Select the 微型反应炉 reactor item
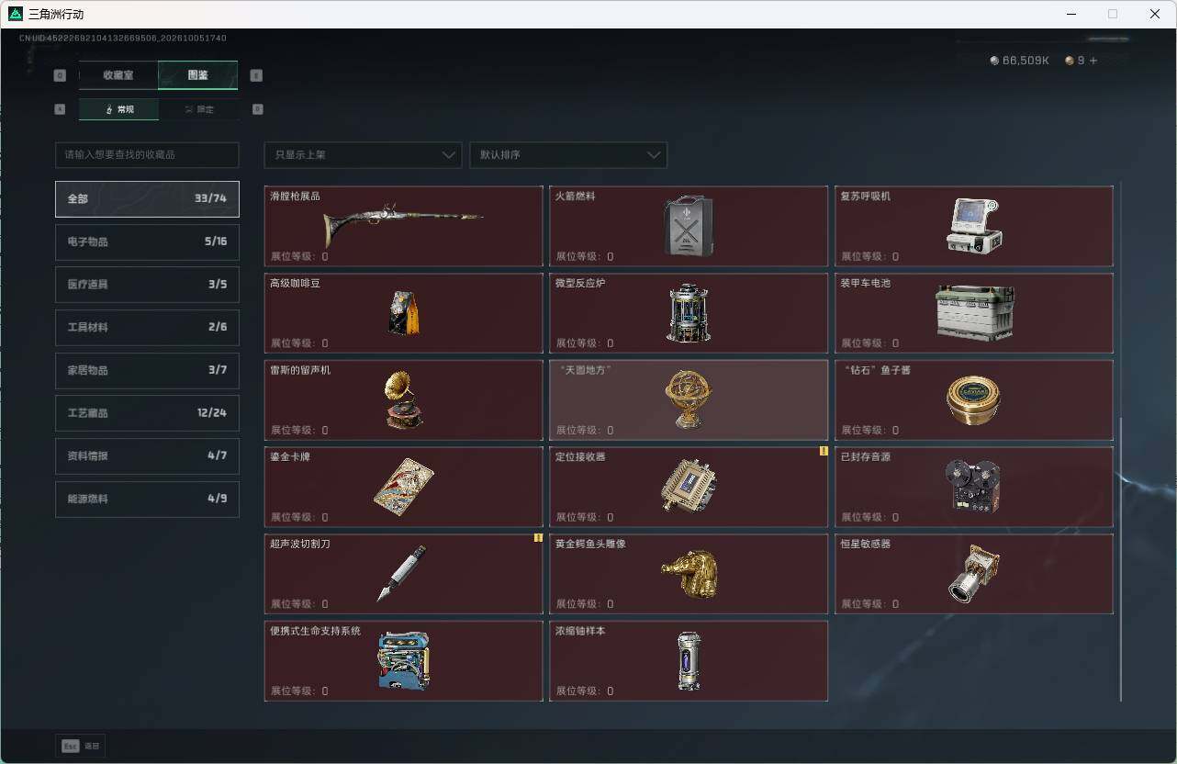This screenshot has height=764, width=1177. click(689, 313)
